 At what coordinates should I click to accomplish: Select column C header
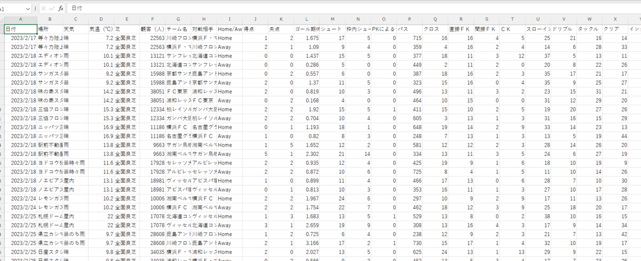[x=75, y=19]
